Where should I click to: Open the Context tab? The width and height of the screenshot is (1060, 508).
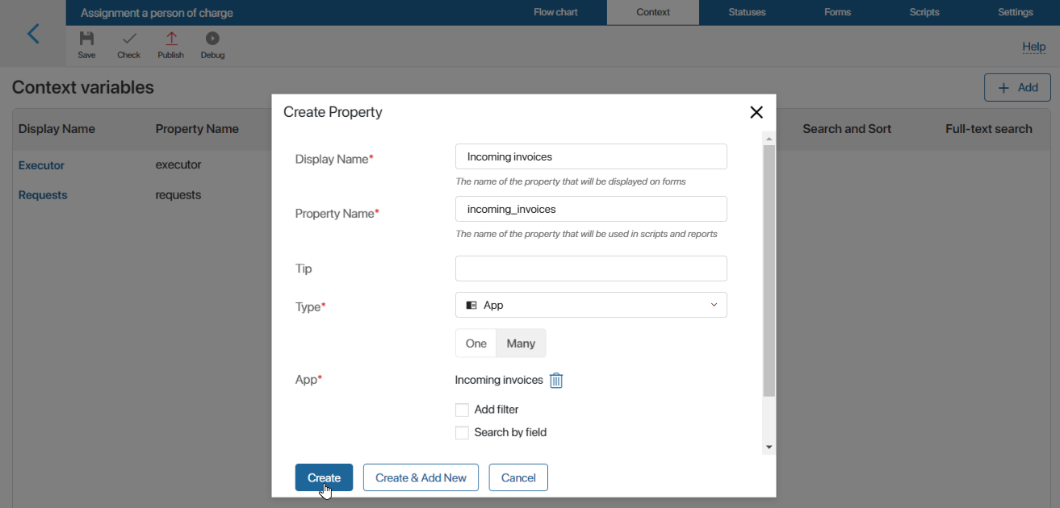click(x=653, y=12)
